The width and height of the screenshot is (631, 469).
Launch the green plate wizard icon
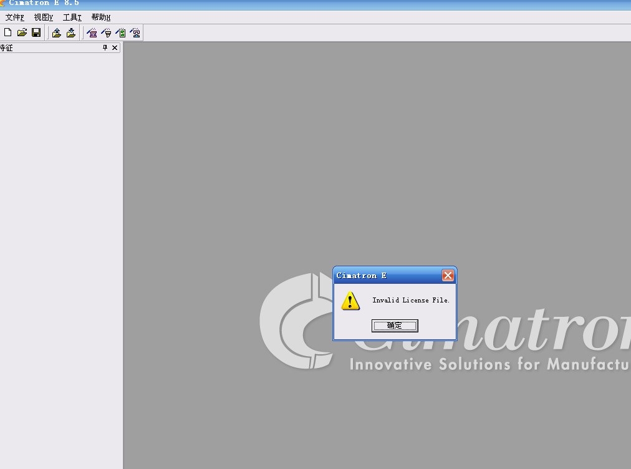pos(121,33)
